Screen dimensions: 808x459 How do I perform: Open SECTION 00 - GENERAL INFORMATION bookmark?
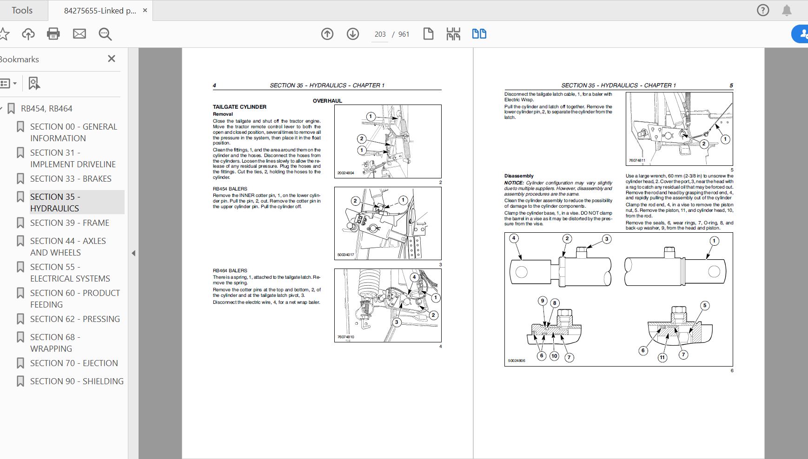click(x=73, y=132)
